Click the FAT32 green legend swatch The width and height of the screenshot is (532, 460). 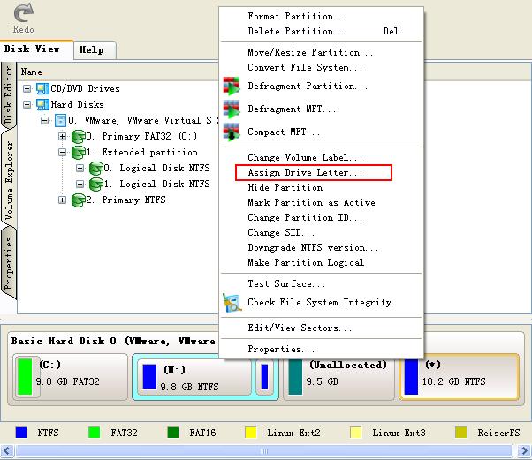point(94,433)
